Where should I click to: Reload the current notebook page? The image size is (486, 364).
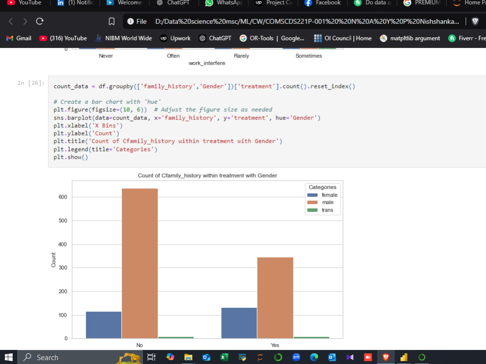coord(40,21)
